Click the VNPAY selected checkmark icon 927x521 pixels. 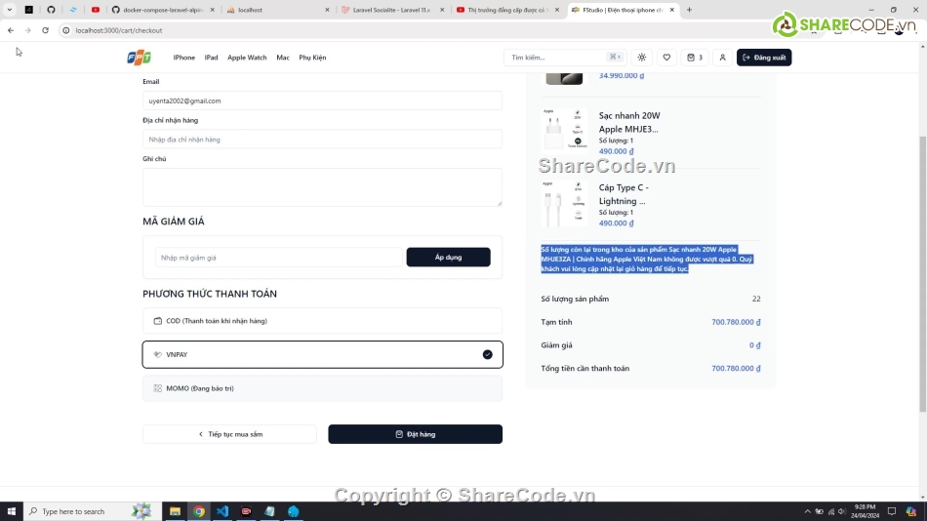(x=487, y=354)
